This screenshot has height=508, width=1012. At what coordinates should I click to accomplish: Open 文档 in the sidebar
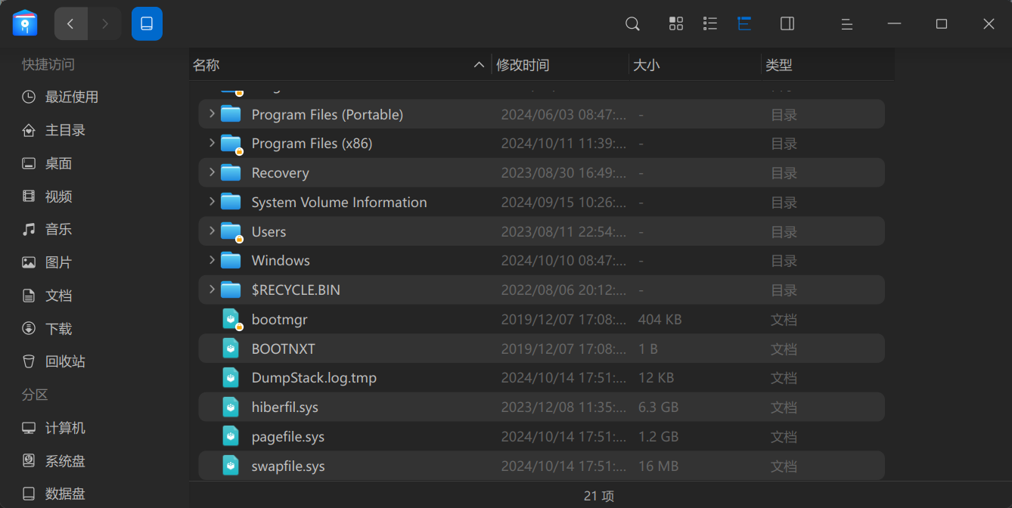pos(47,296)
